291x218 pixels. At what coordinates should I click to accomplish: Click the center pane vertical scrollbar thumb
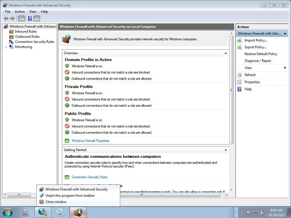[231, 90]
